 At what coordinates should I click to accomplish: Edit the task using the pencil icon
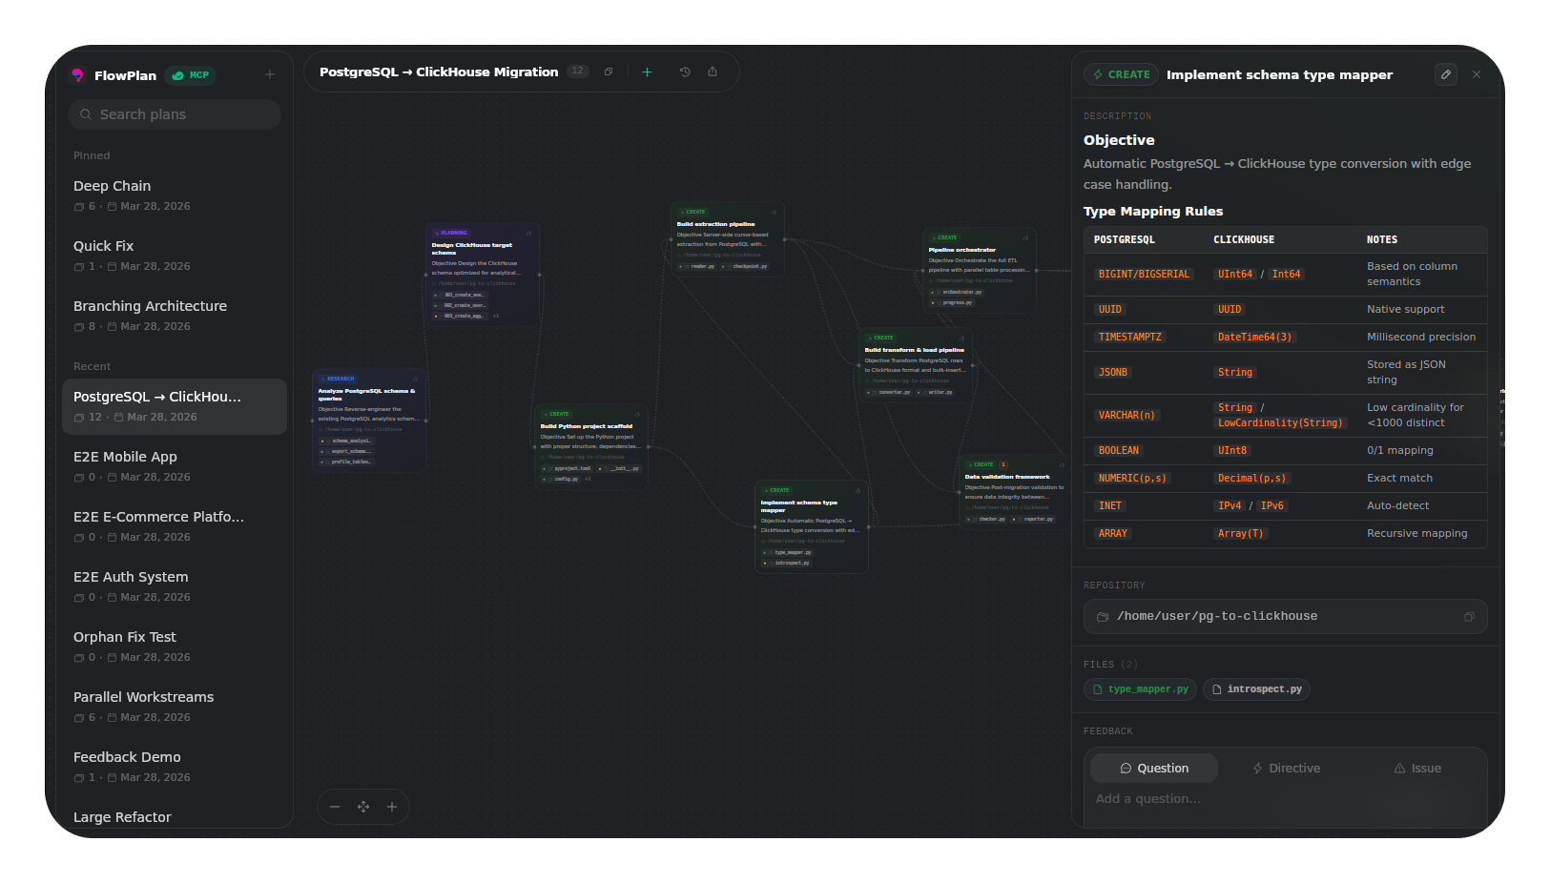pos(1446,73)
